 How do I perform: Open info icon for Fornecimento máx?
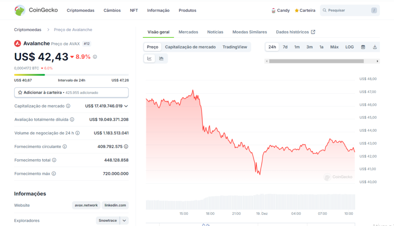pos(54,174)
